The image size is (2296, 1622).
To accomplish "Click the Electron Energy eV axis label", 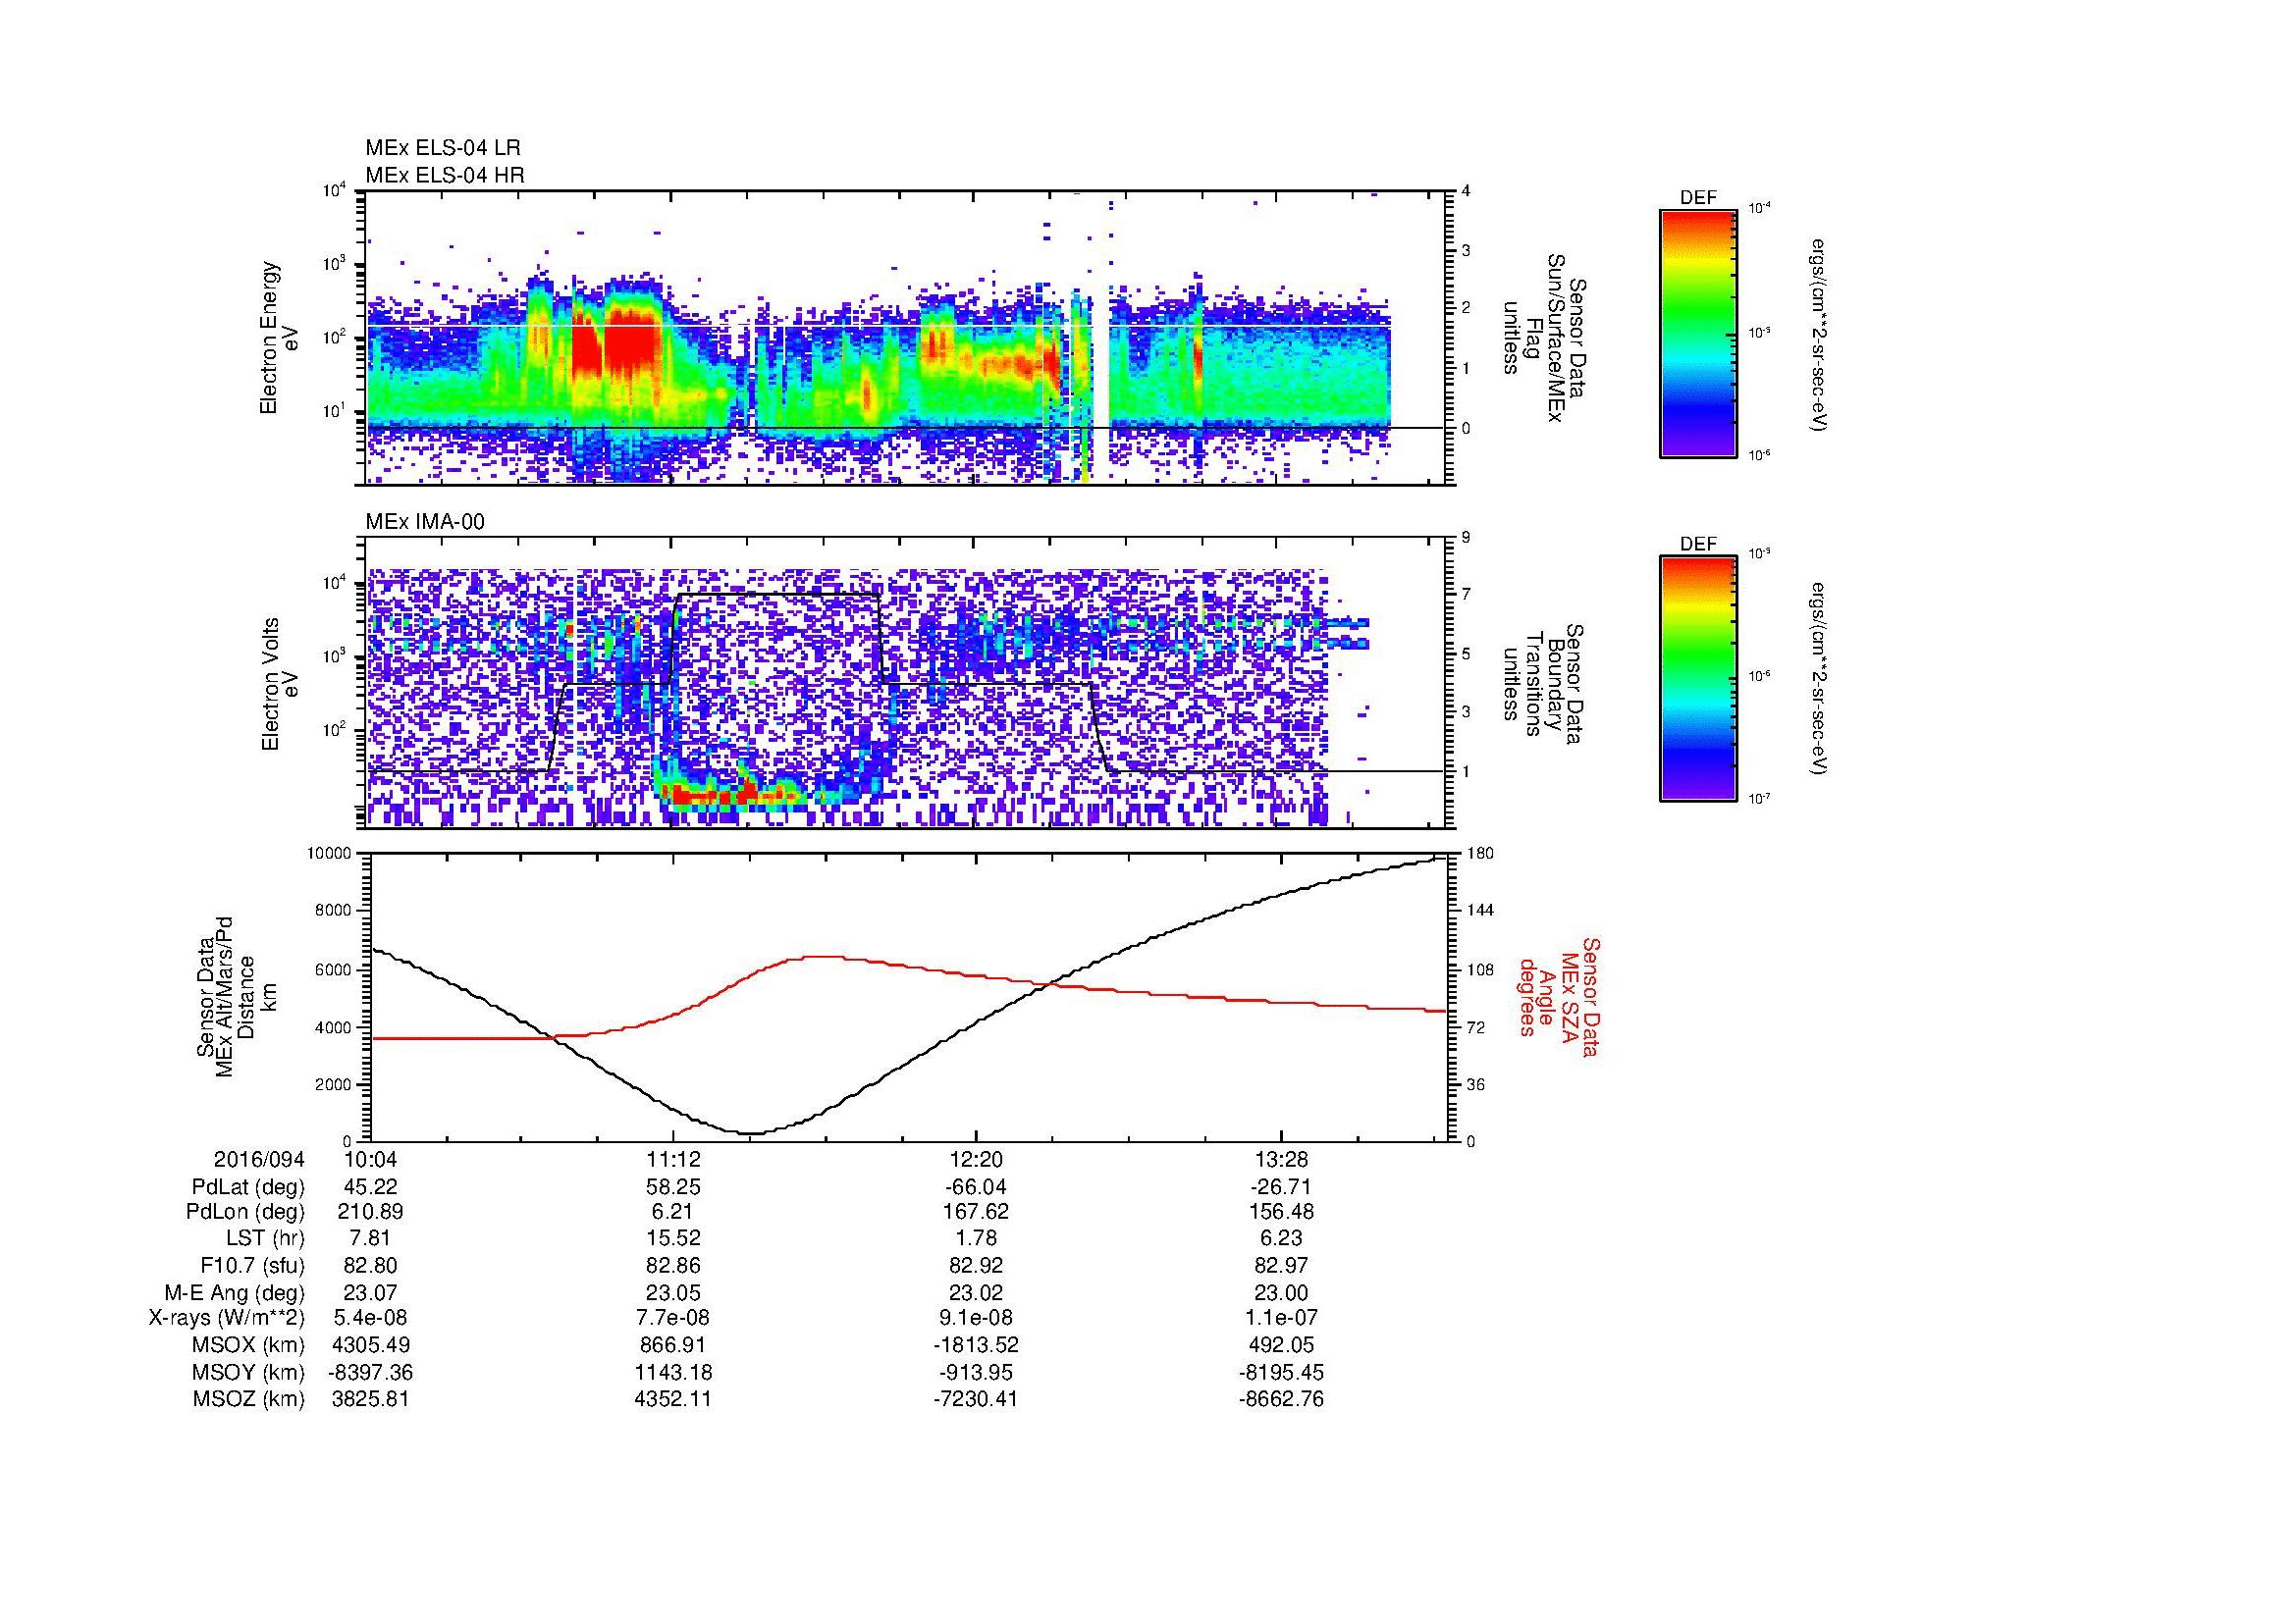I will pos(279,338).
